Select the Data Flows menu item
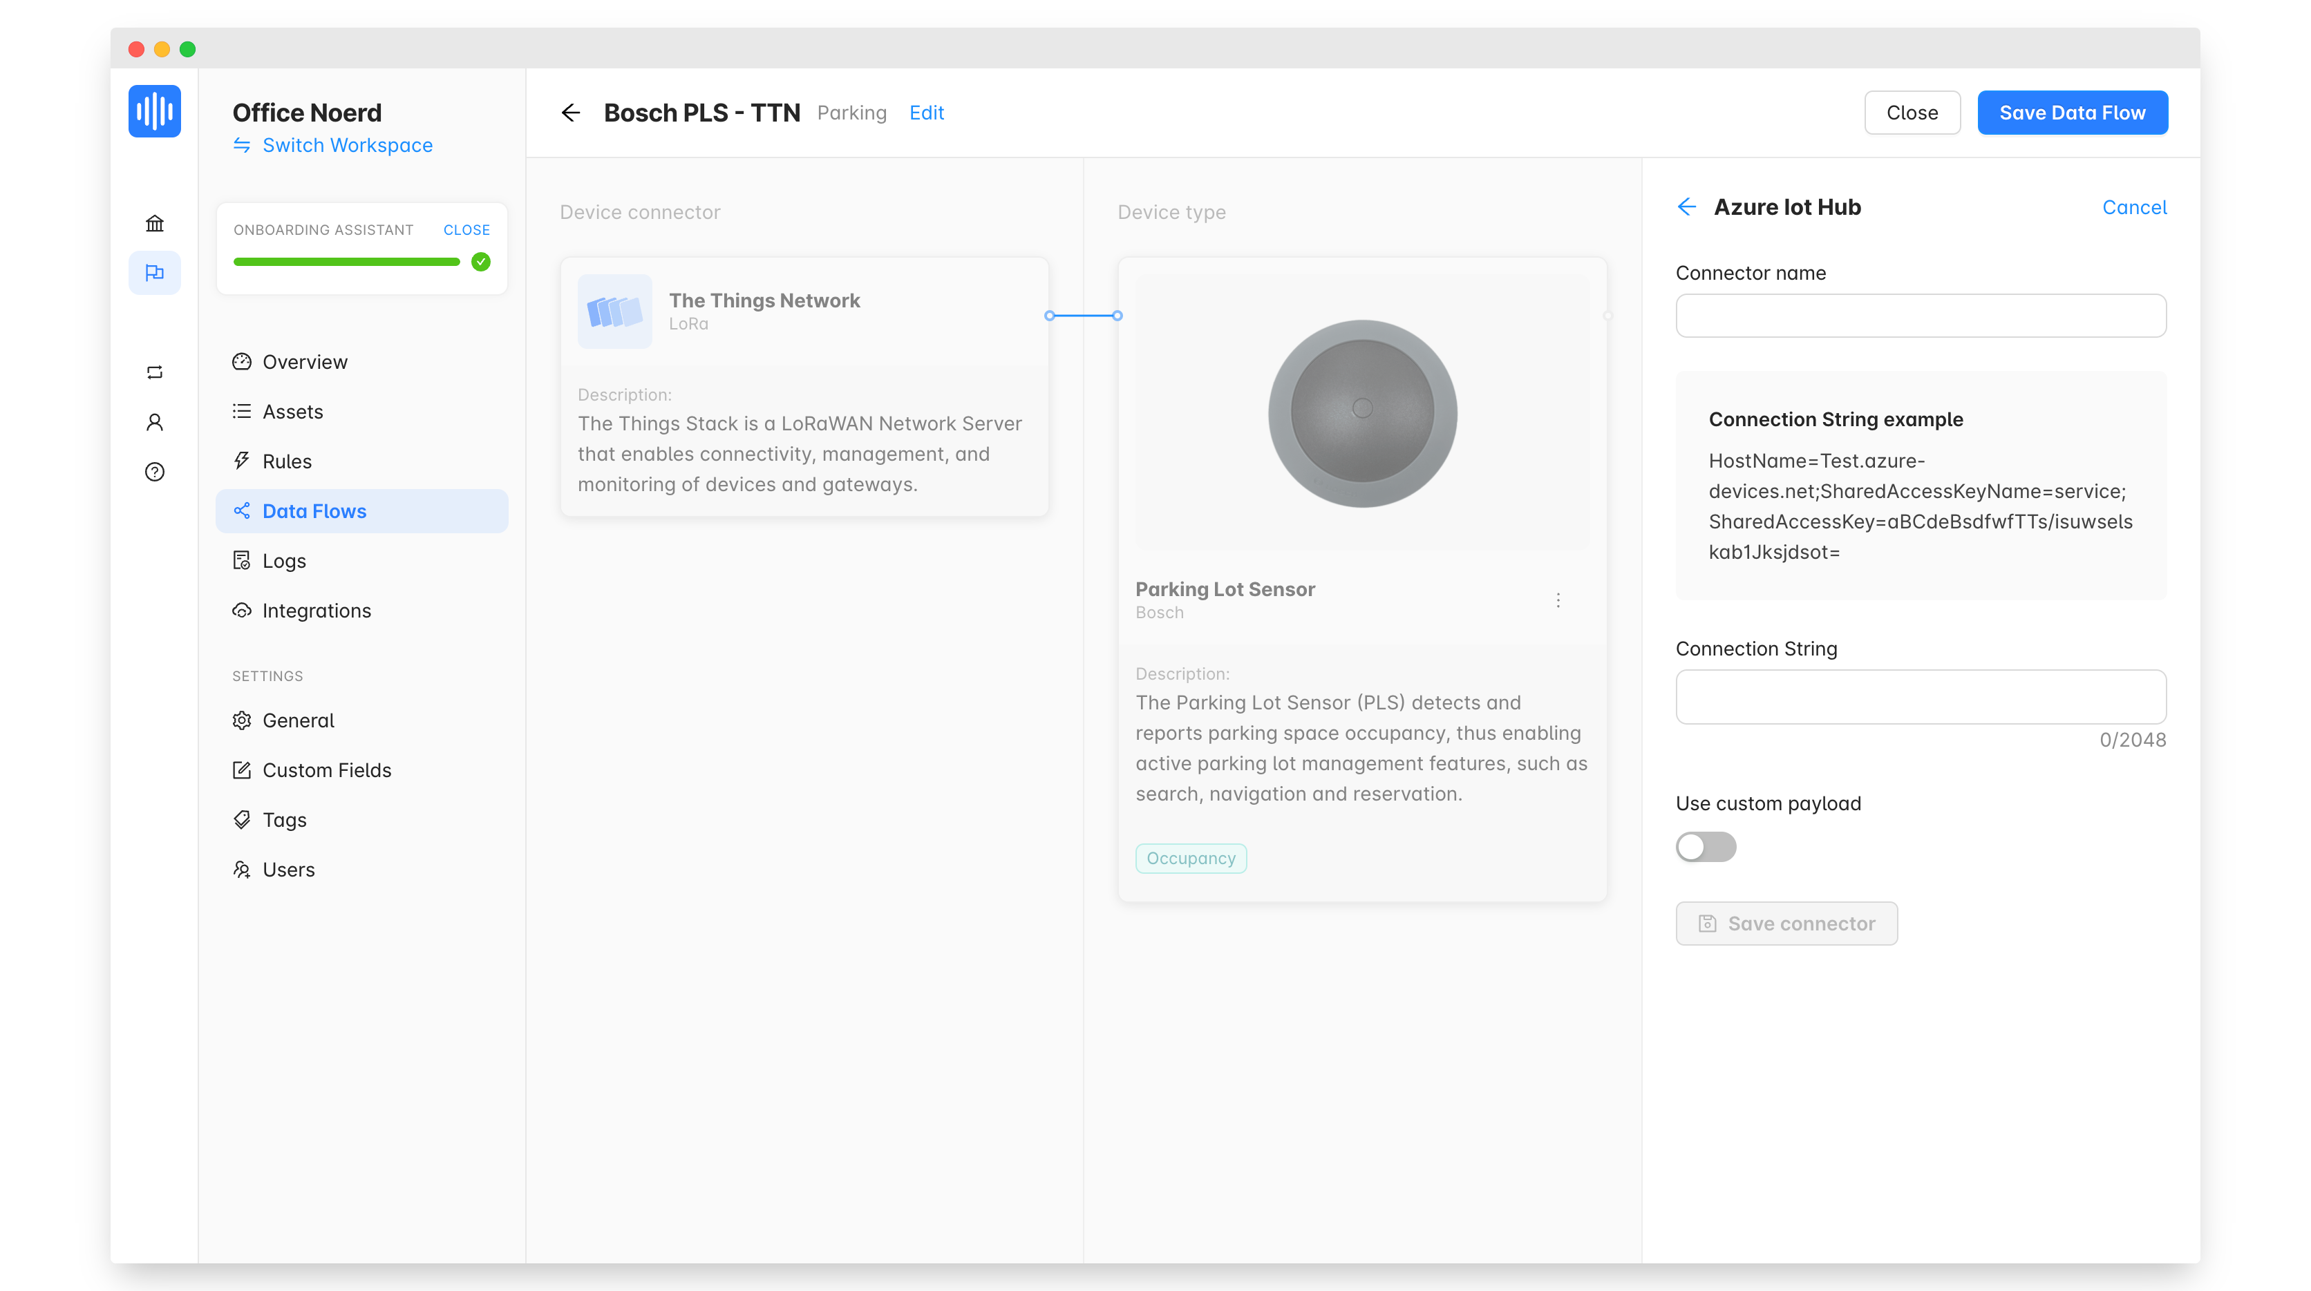The width and height of the screenshot is (2311, 1291). [x=361, y=511]
